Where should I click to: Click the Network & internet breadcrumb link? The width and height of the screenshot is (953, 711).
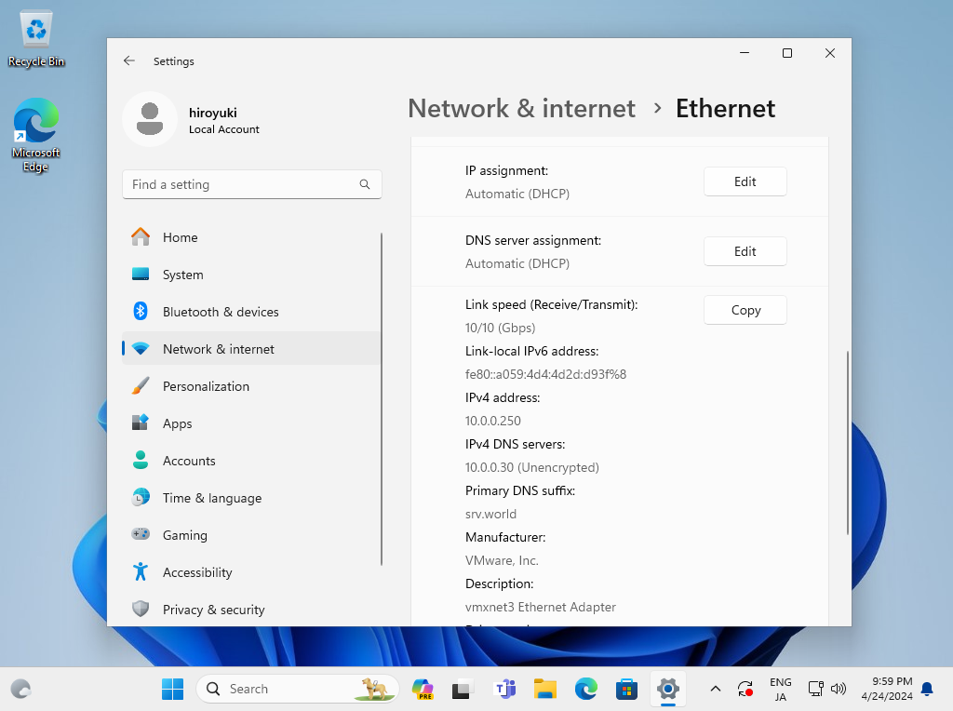[x=521, y=109]
